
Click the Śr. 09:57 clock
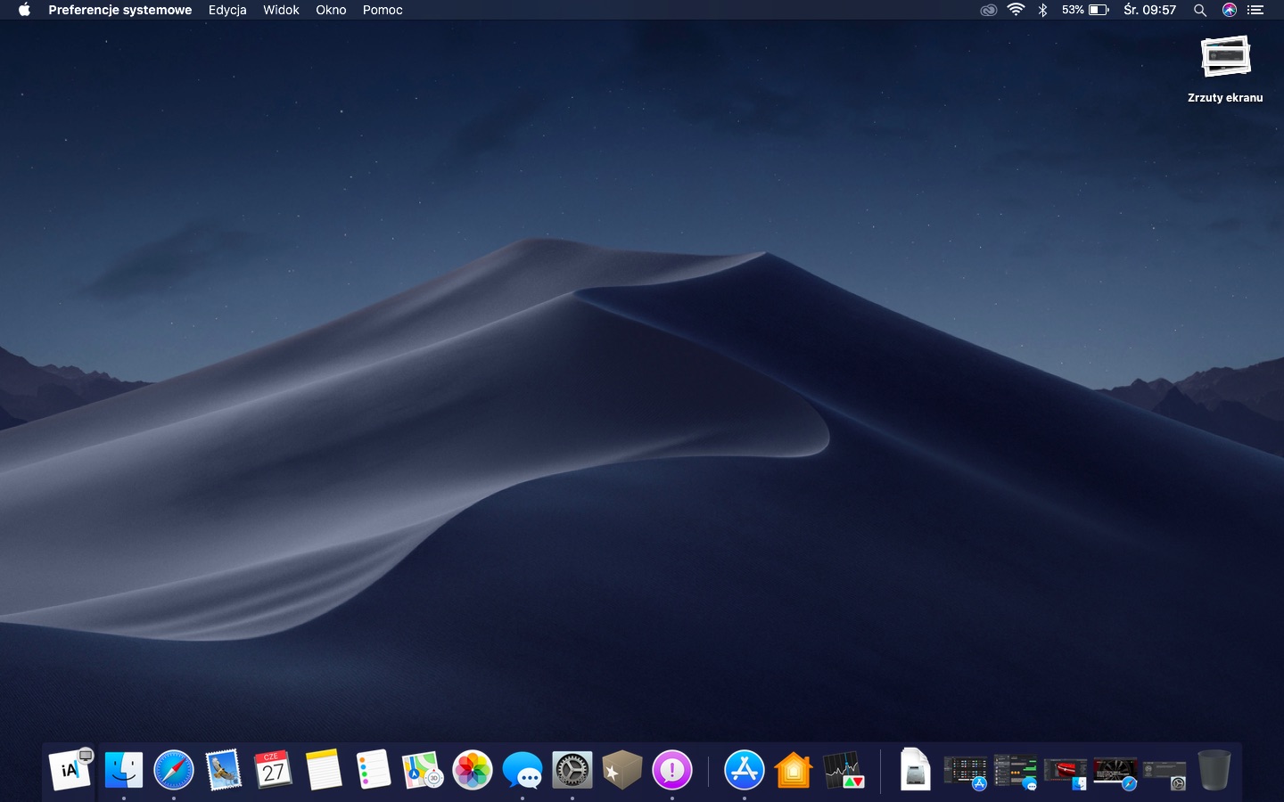point(1149,10)
